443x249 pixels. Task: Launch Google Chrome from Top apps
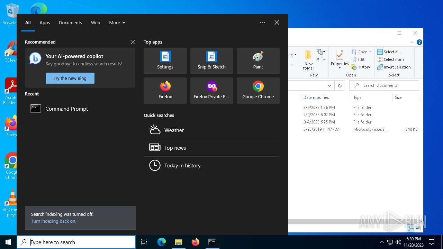coord(258,91)
